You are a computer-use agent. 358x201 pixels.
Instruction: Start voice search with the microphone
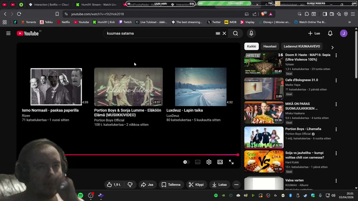[x=251, y=33]
